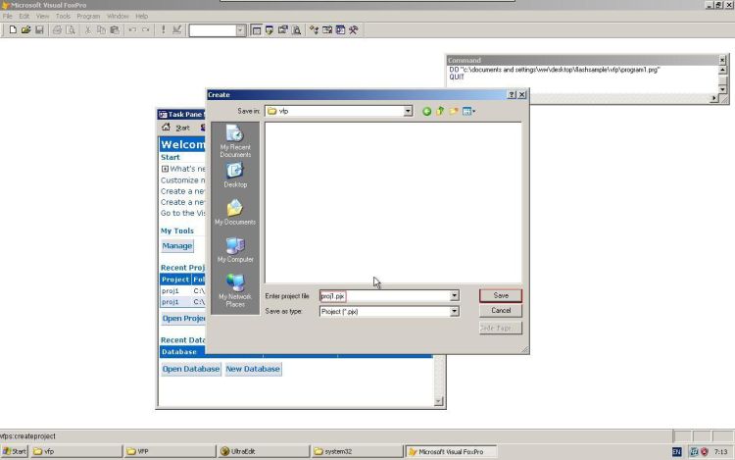The width and height of the screenshot is (735, 460).
Task: Go to My Computer in places bar
Action: 235,249
